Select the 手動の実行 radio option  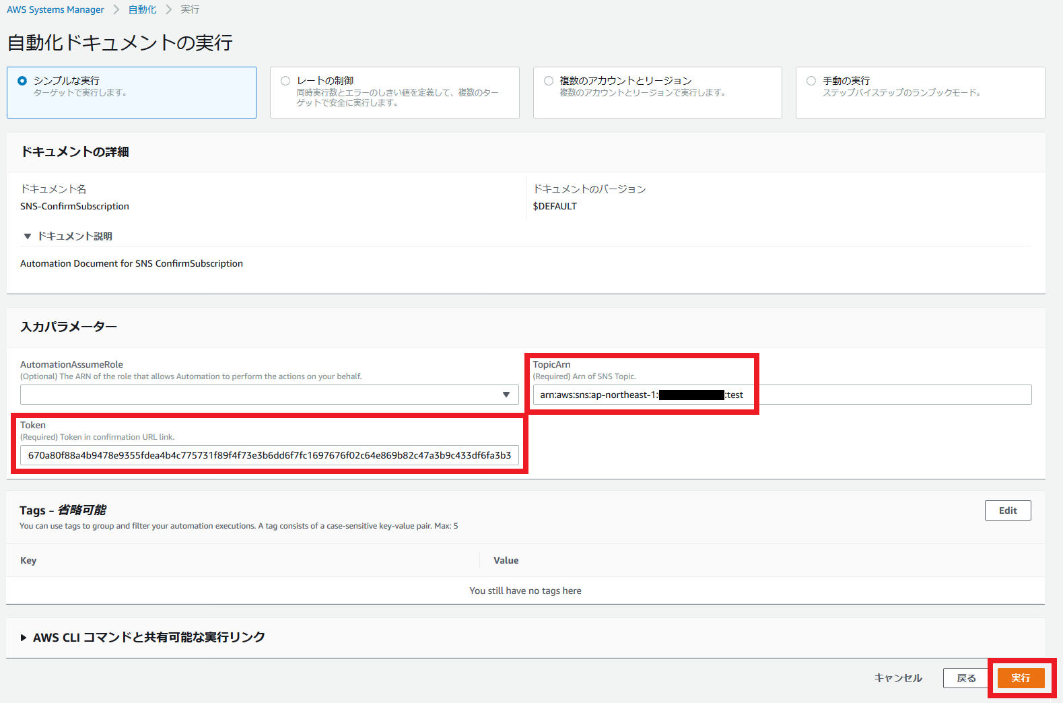click(811, 81)
